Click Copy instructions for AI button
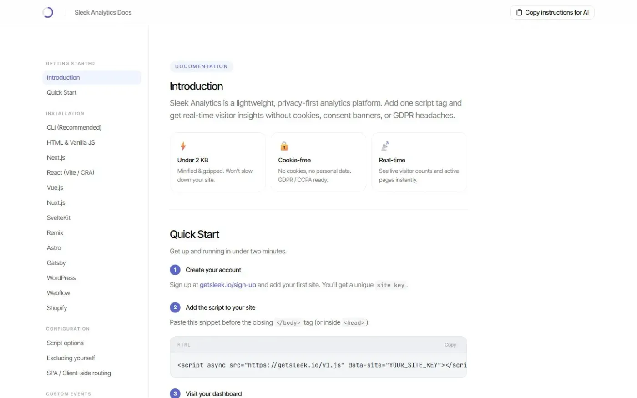Viewport: 637px width, 398px height. [x=552, y=13]
